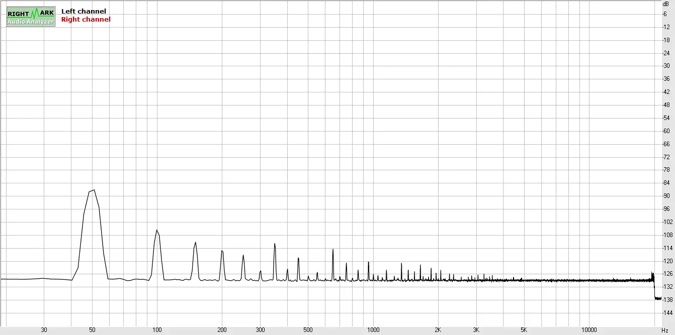The height and width of the screenshot is (335, 675).
Task: Click the -126 label on the dB axis
Action: pyautogui.click(x=665, y=274)
